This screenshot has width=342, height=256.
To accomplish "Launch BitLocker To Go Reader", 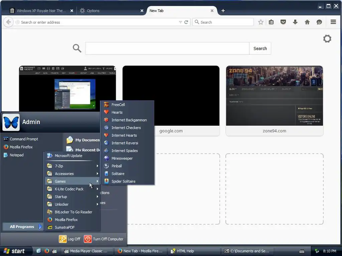I will [x=72, y=212].
